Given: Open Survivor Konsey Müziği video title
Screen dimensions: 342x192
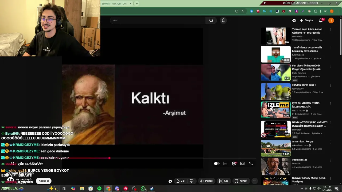Looking at the screenshot, I should tap(309, 180).
